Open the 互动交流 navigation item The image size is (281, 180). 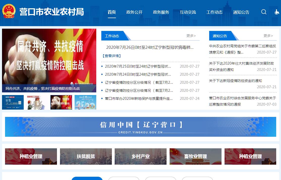(x=188, y=12)
